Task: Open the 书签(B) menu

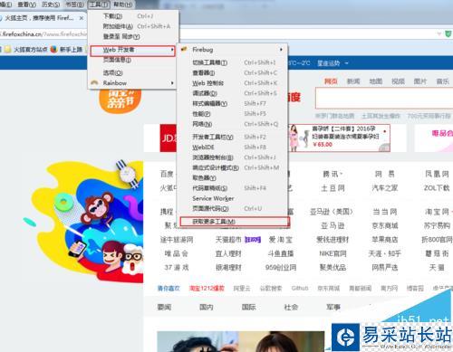Action: tap(75, 5)
